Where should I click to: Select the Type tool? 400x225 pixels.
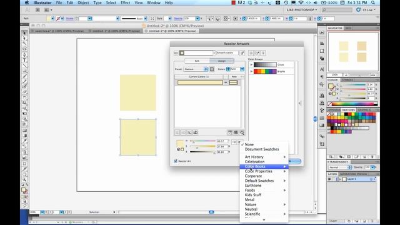tap(24, 60)
